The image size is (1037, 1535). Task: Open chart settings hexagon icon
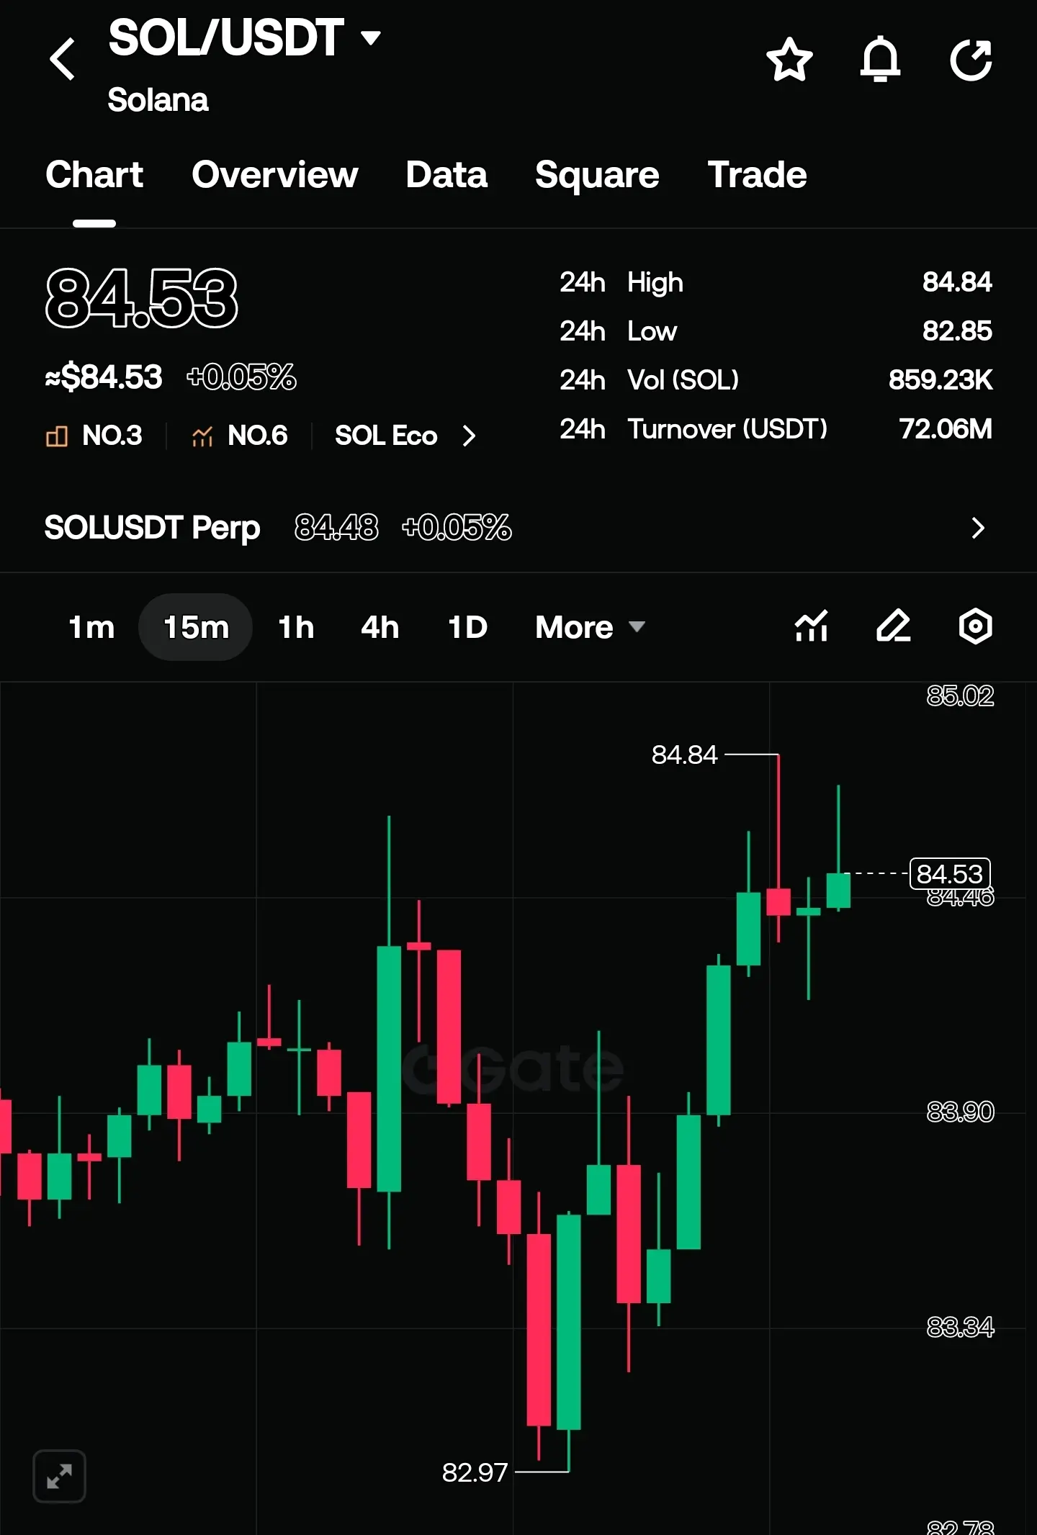tap(976, 626)
